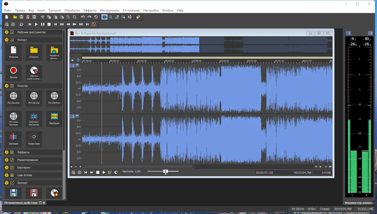Click the Новинка new file tile
The width and height of the screenshot is (377, 214).
pos(14,52)
